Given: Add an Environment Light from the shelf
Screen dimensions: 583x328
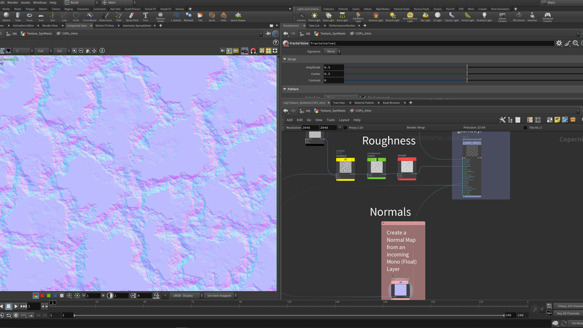Looking at the screenshot, I should tap(410, 17).
